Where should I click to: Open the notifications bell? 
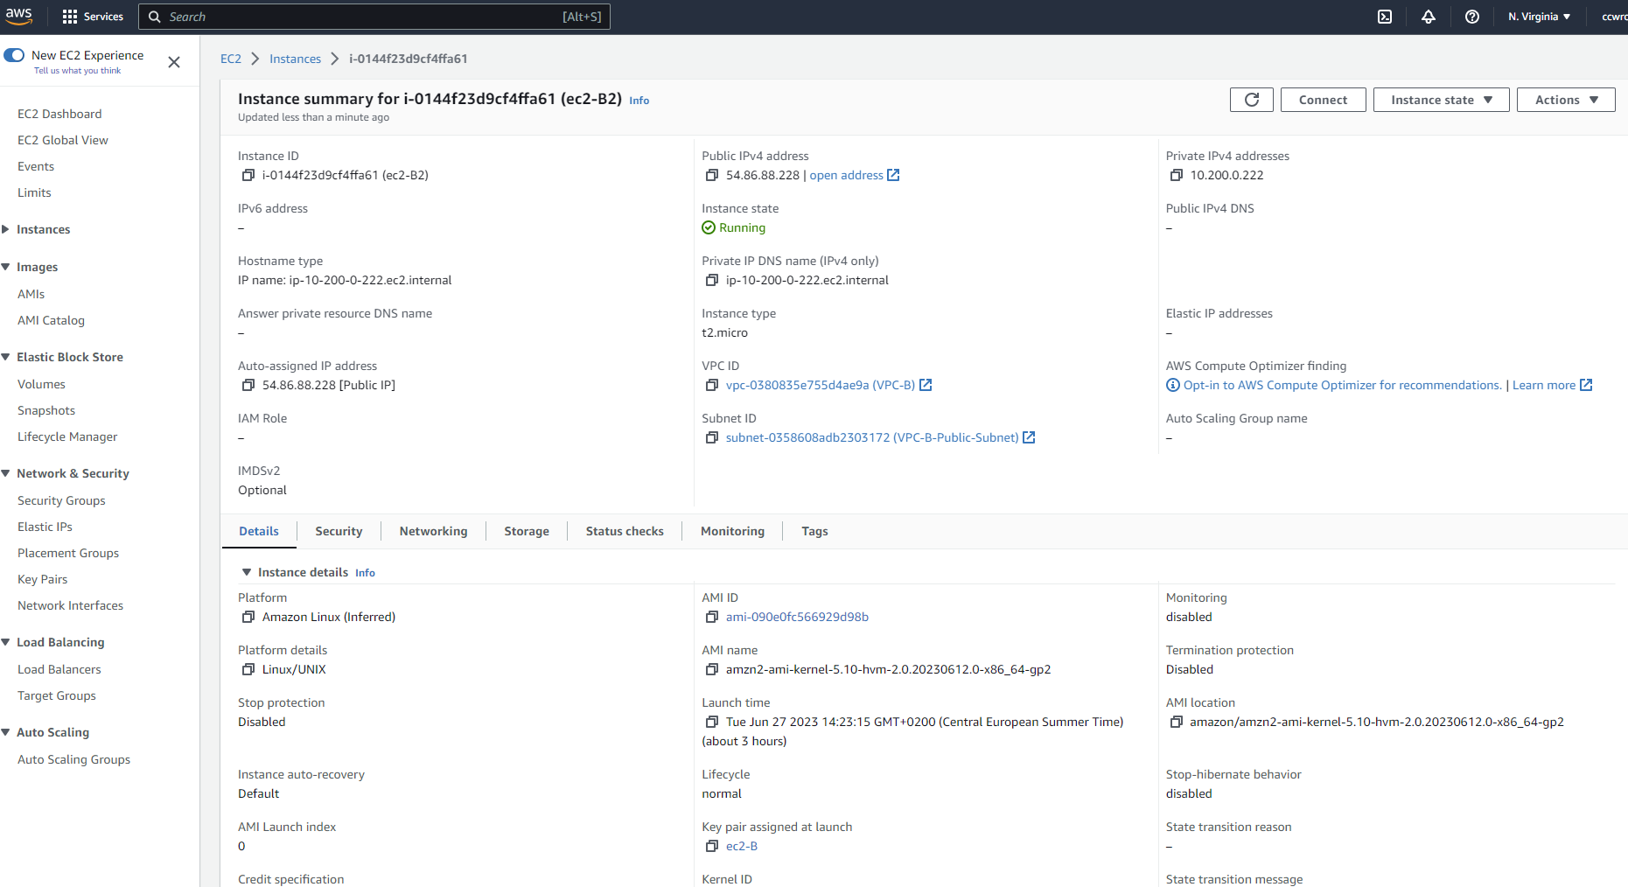pos(1429,17)
